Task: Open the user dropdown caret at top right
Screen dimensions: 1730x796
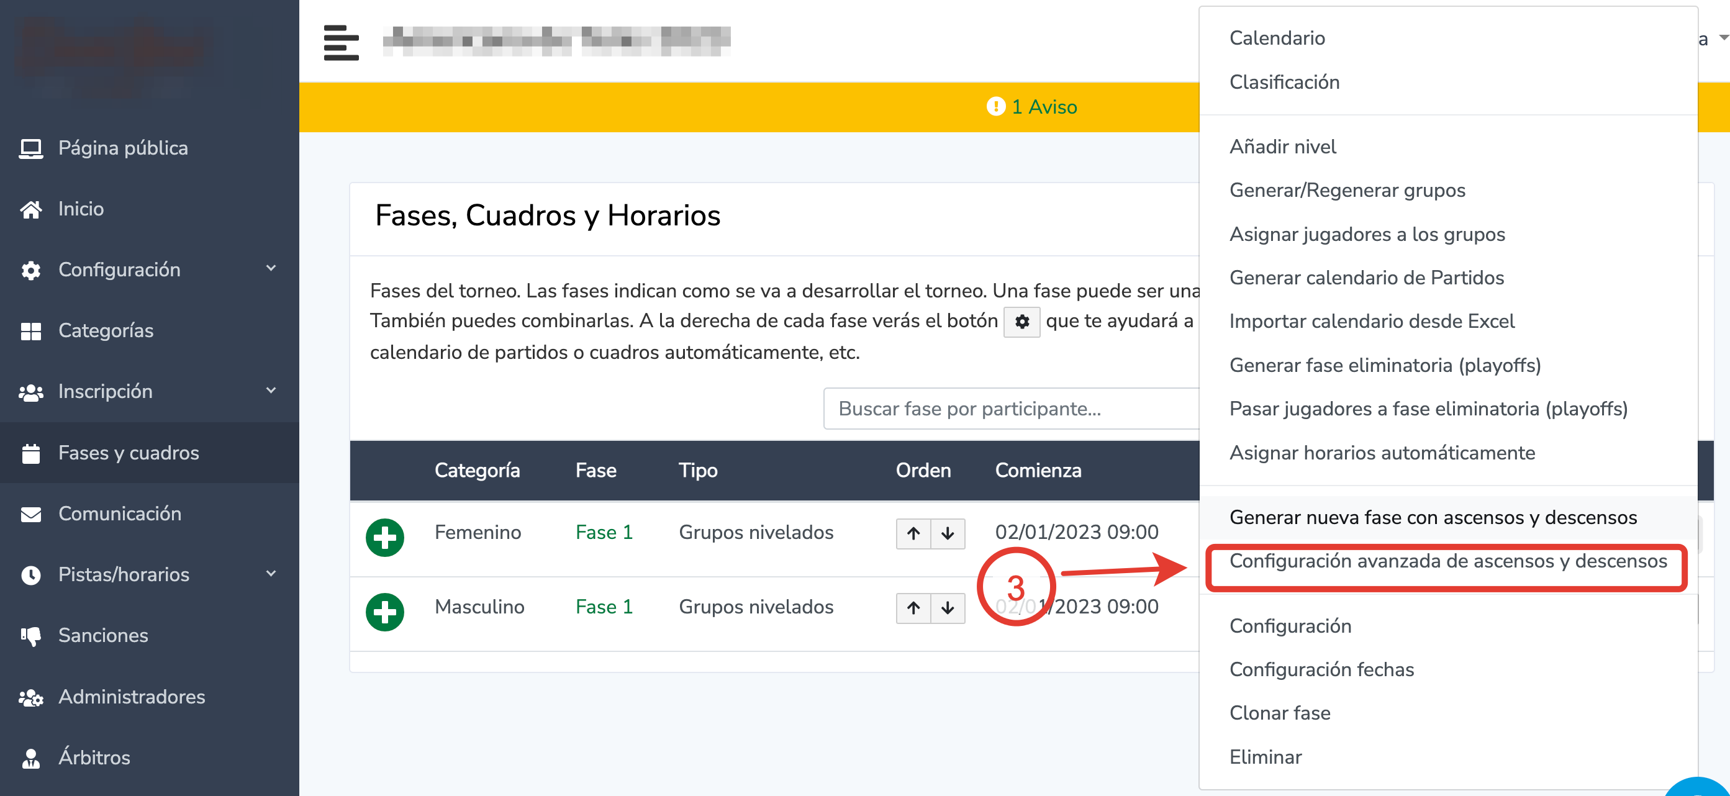Action: coord(1723,38)
